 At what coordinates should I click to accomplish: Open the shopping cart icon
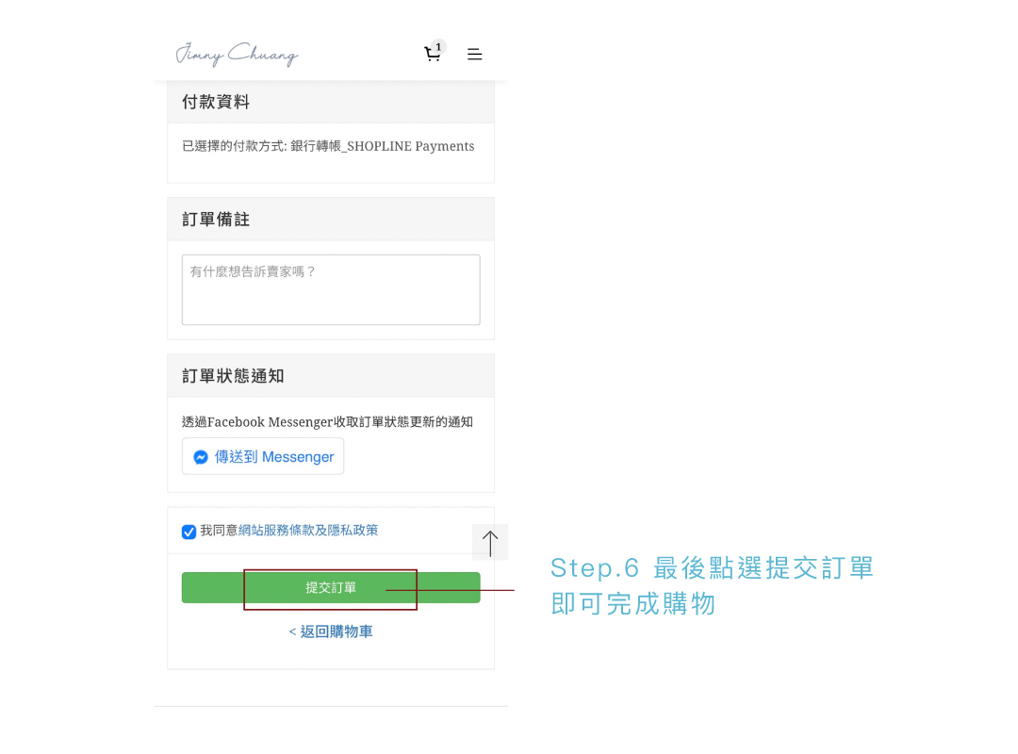(432, 54)
